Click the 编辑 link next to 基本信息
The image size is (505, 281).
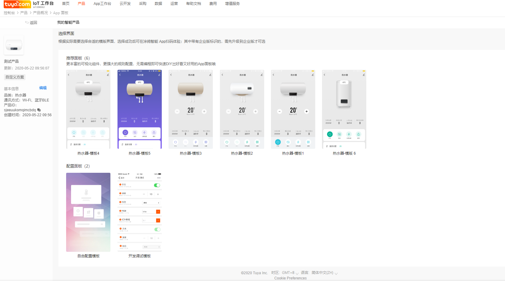coord(43,88)
